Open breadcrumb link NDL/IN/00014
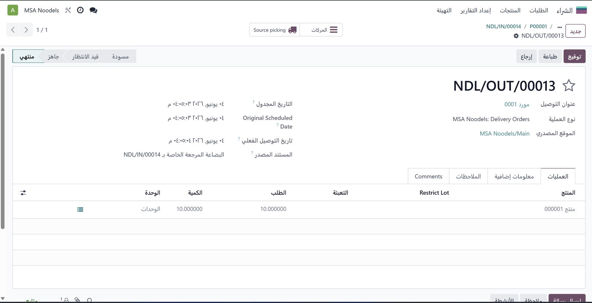This screenshot has width=592, height=303. pos(503,27)
